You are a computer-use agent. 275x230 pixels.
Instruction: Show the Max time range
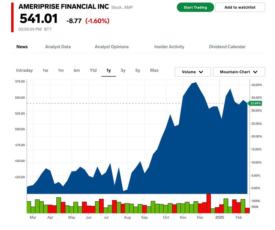click(x=154, y=71)
